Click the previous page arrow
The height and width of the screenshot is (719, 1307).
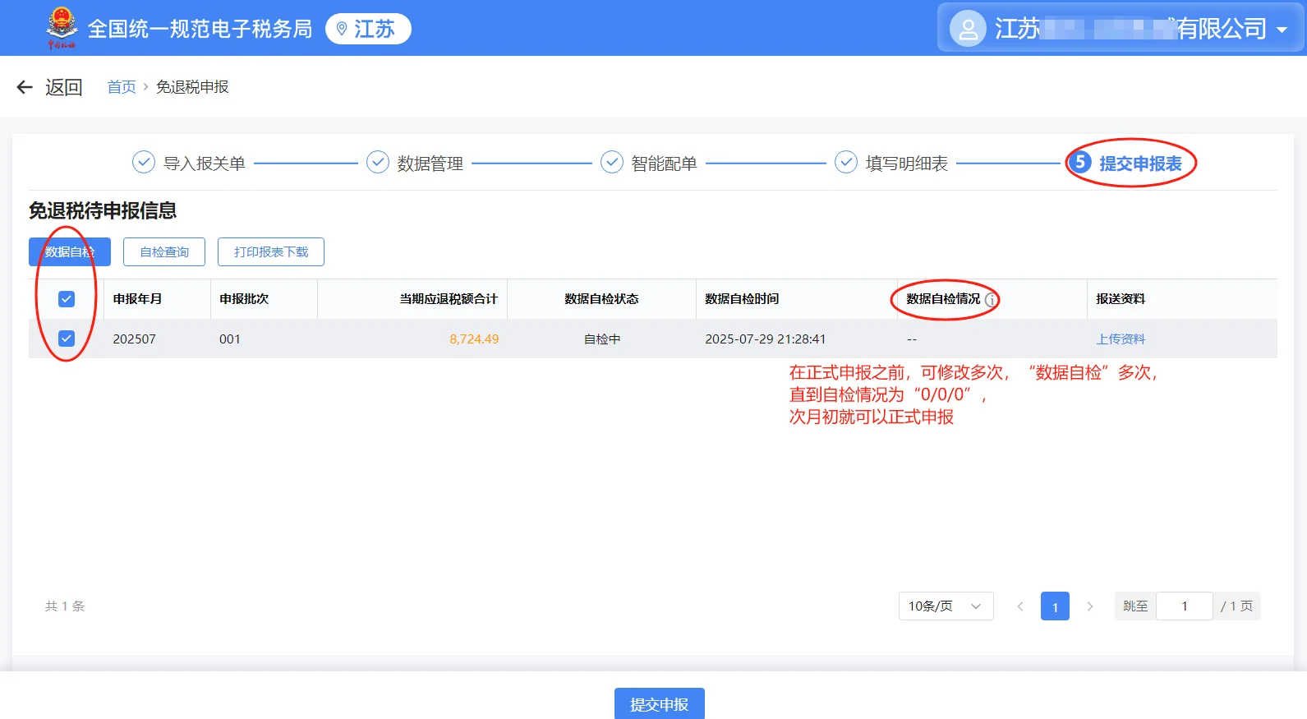click(x=1020, y=606)
